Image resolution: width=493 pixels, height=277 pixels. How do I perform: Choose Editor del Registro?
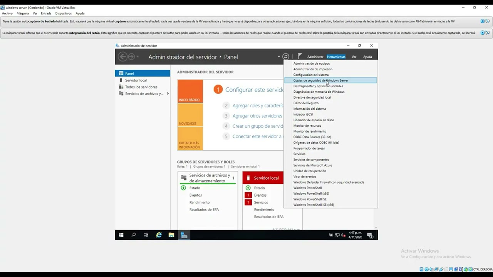306,103
